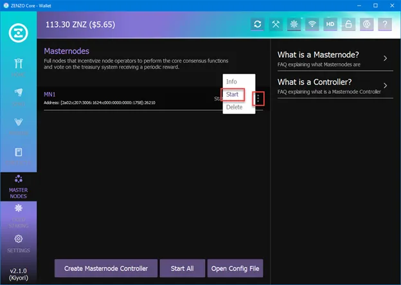Expand the What is a Masternode FAQ
Image resolution: width=401 pixels, height=285 pixels.
pyautogui.click(x=335, y=59)
